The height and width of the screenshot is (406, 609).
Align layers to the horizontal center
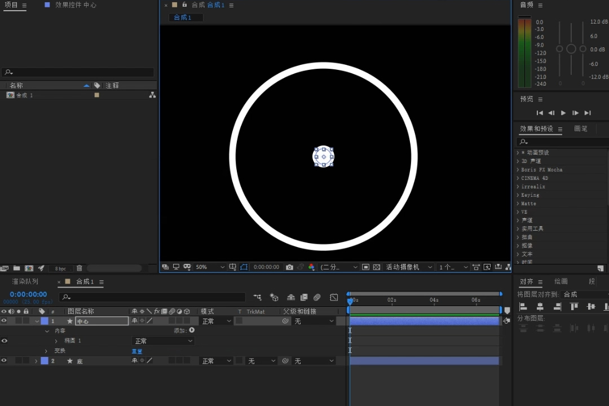540,307
